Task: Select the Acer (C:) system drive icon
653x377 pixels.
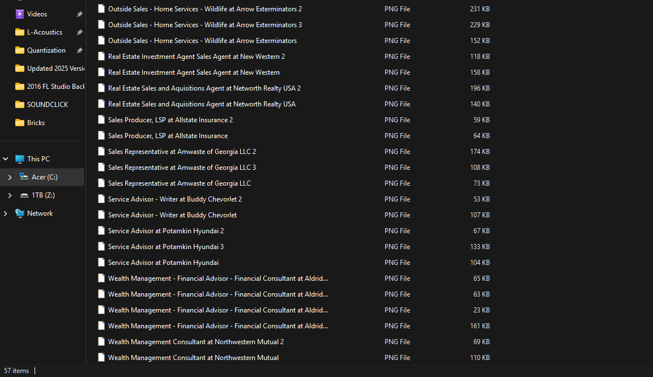Action: [24, 177]
